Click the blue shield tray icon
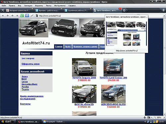Viewport: 166px width, 124px height. pyautogui.click(x=148, y=122)
